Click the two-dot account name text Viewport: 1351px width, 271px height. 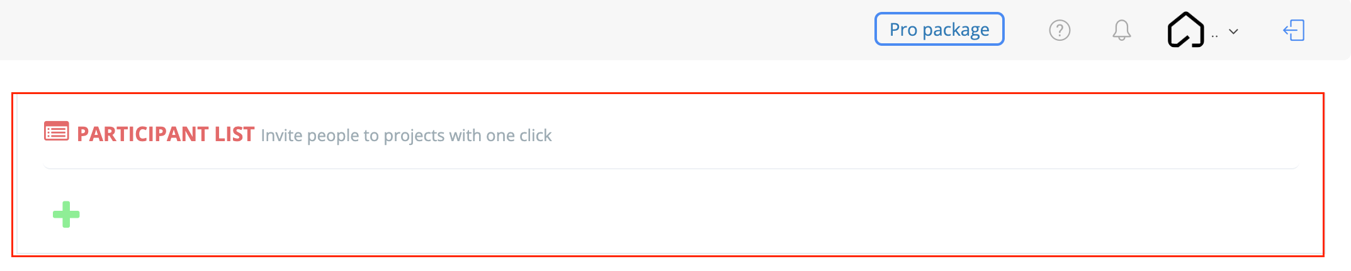point(1214,36)
